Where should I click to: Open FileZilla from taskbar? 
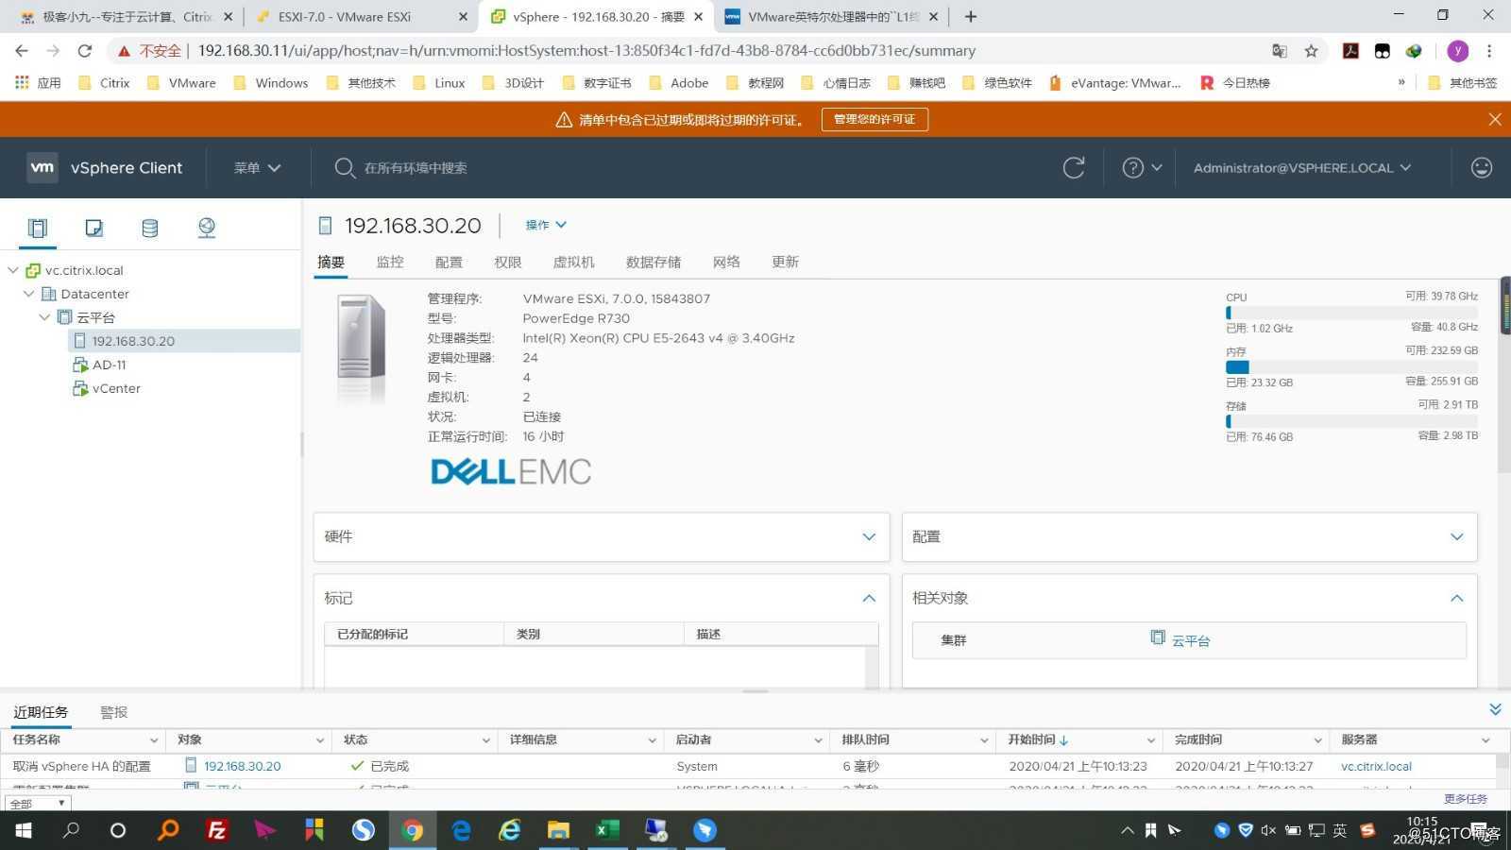(x=216, y=831)
